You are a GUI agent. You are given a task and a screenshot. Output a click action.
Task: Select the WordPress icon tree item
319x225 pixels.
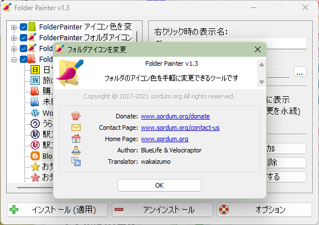click(x=35, y=113)
